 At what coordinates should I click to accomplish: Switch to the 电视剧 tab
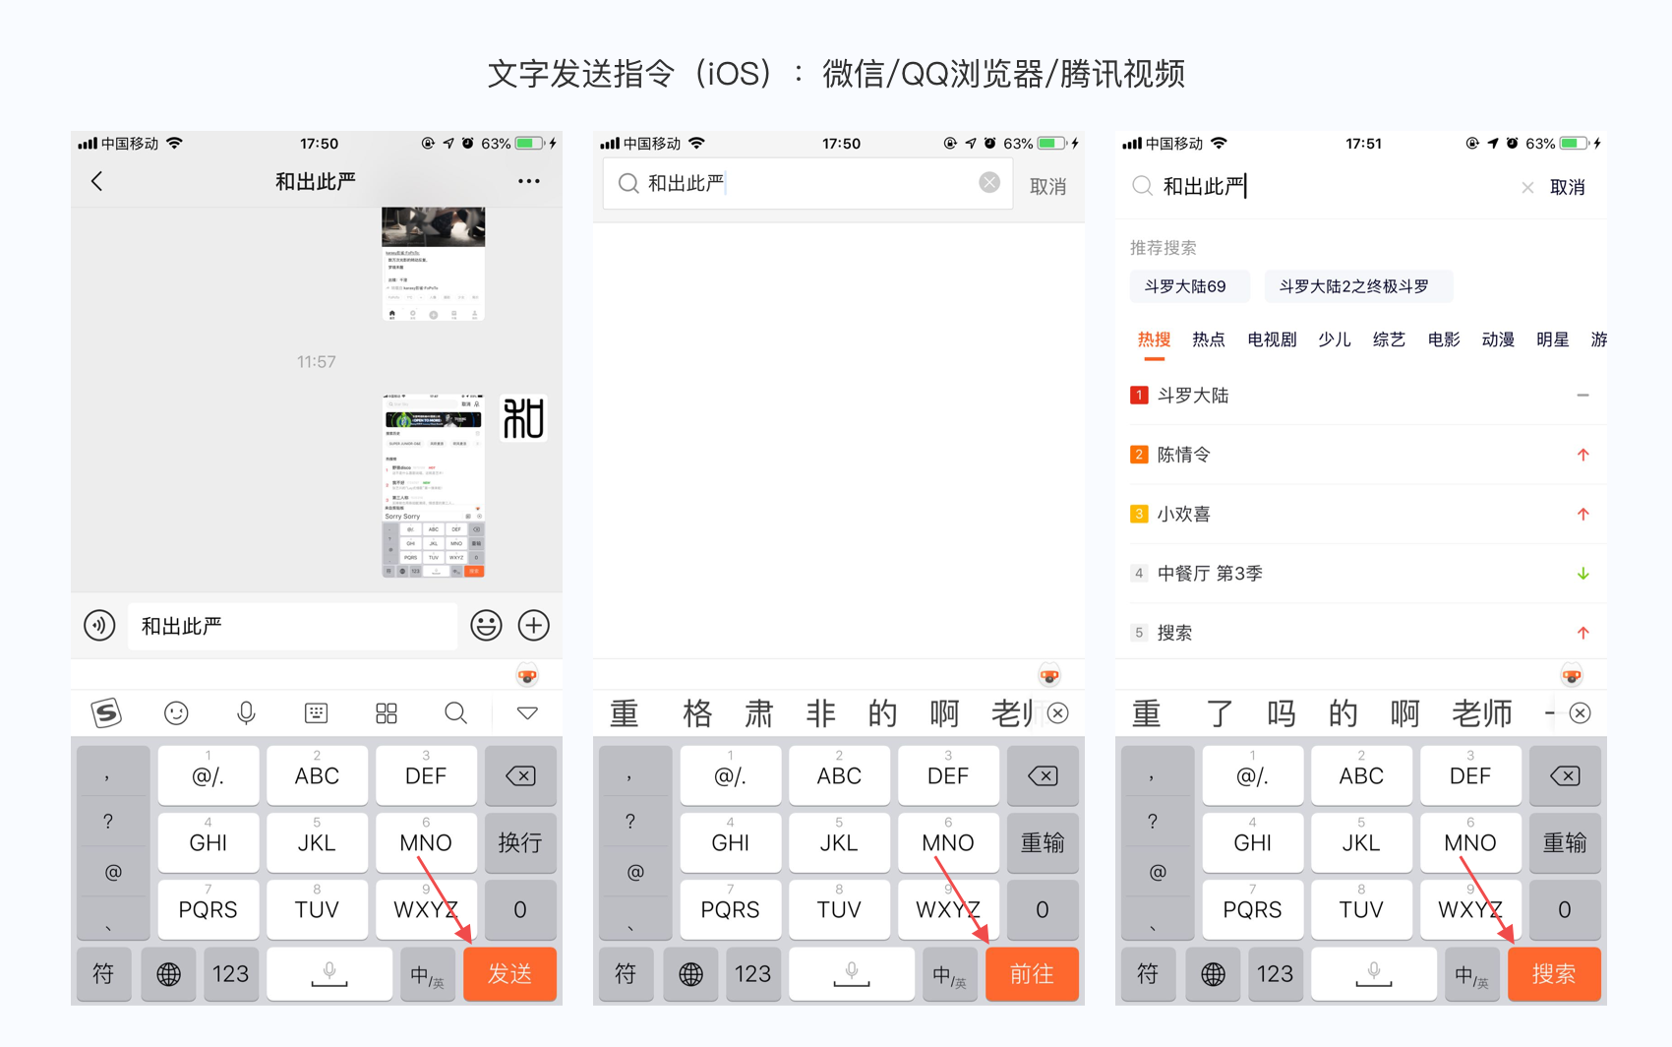point(1272,339)
